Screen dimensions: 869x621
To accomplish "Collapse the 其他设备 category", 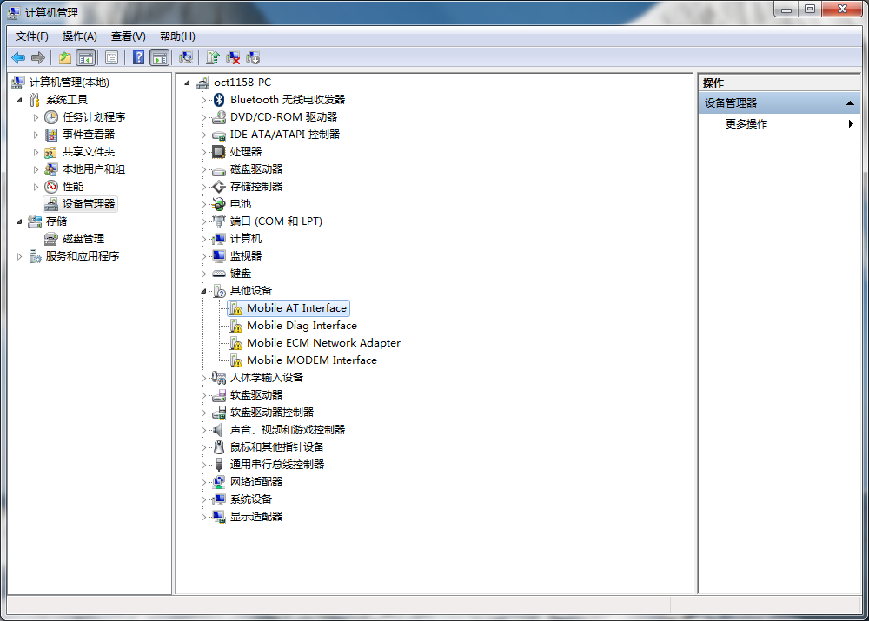I will coord(204,291).
